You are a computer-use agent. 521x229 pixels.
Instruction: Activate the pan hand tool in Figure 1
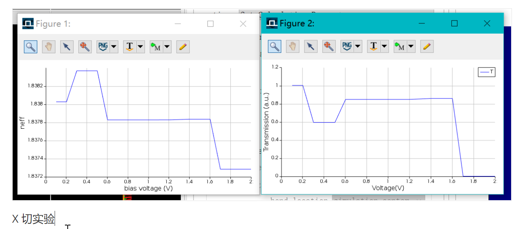tap(49, 47)
